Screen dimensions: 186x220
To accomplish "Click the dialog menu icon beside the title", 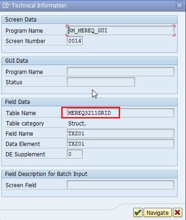I will [6, 6].
